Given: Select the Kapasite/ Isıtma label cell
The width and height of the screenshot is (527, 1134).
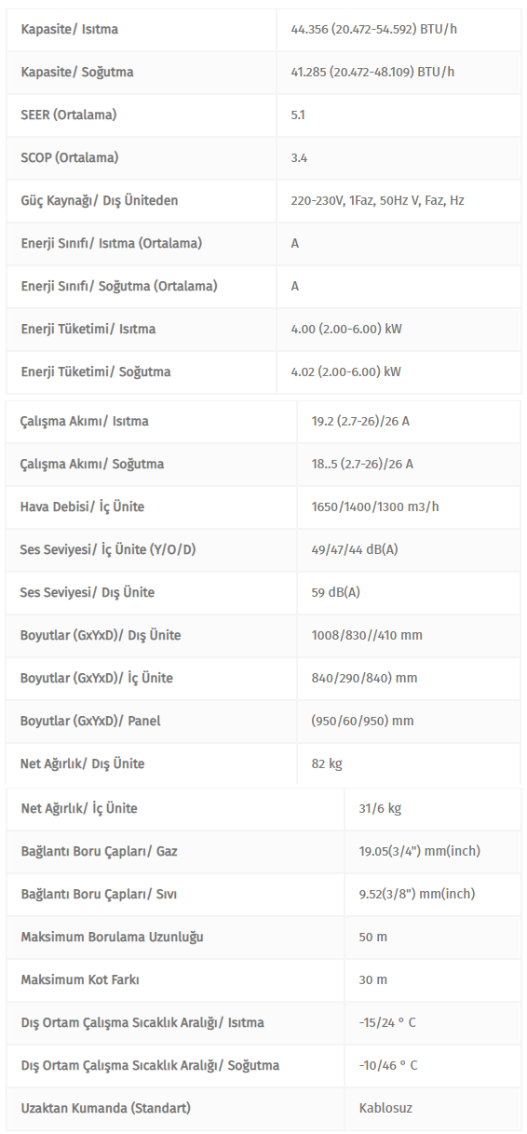Looking at the screenshot, I should coord(70,30).
